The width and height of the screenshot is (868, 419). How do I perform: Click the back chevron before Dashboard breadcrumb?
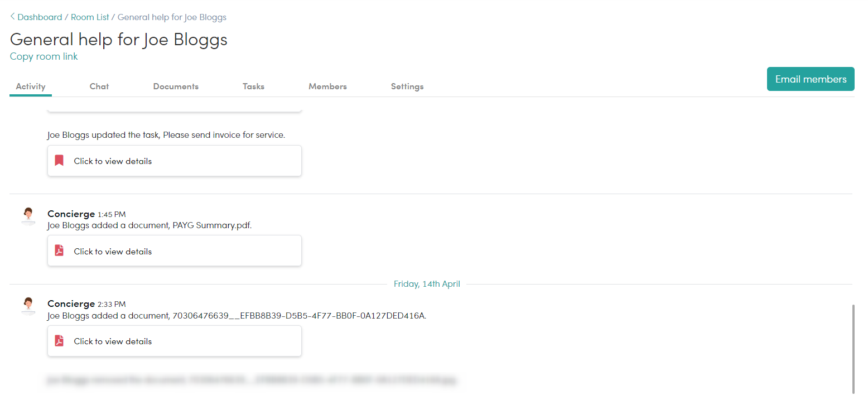(12, 17)
